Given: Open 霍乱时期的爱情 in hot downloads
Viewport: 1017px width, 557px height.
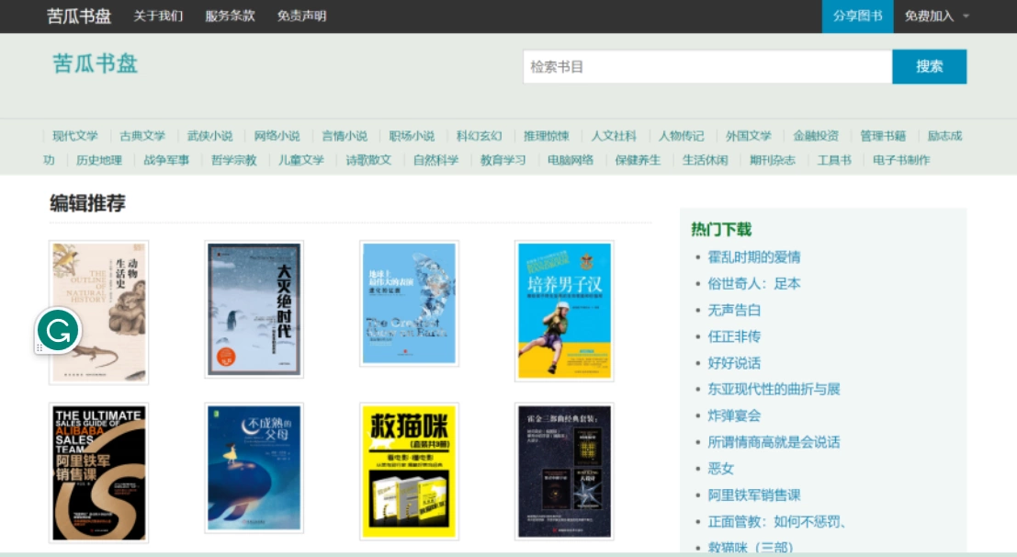Looking at the screenshot, I should pyautogui.click(x=753, y=257).
